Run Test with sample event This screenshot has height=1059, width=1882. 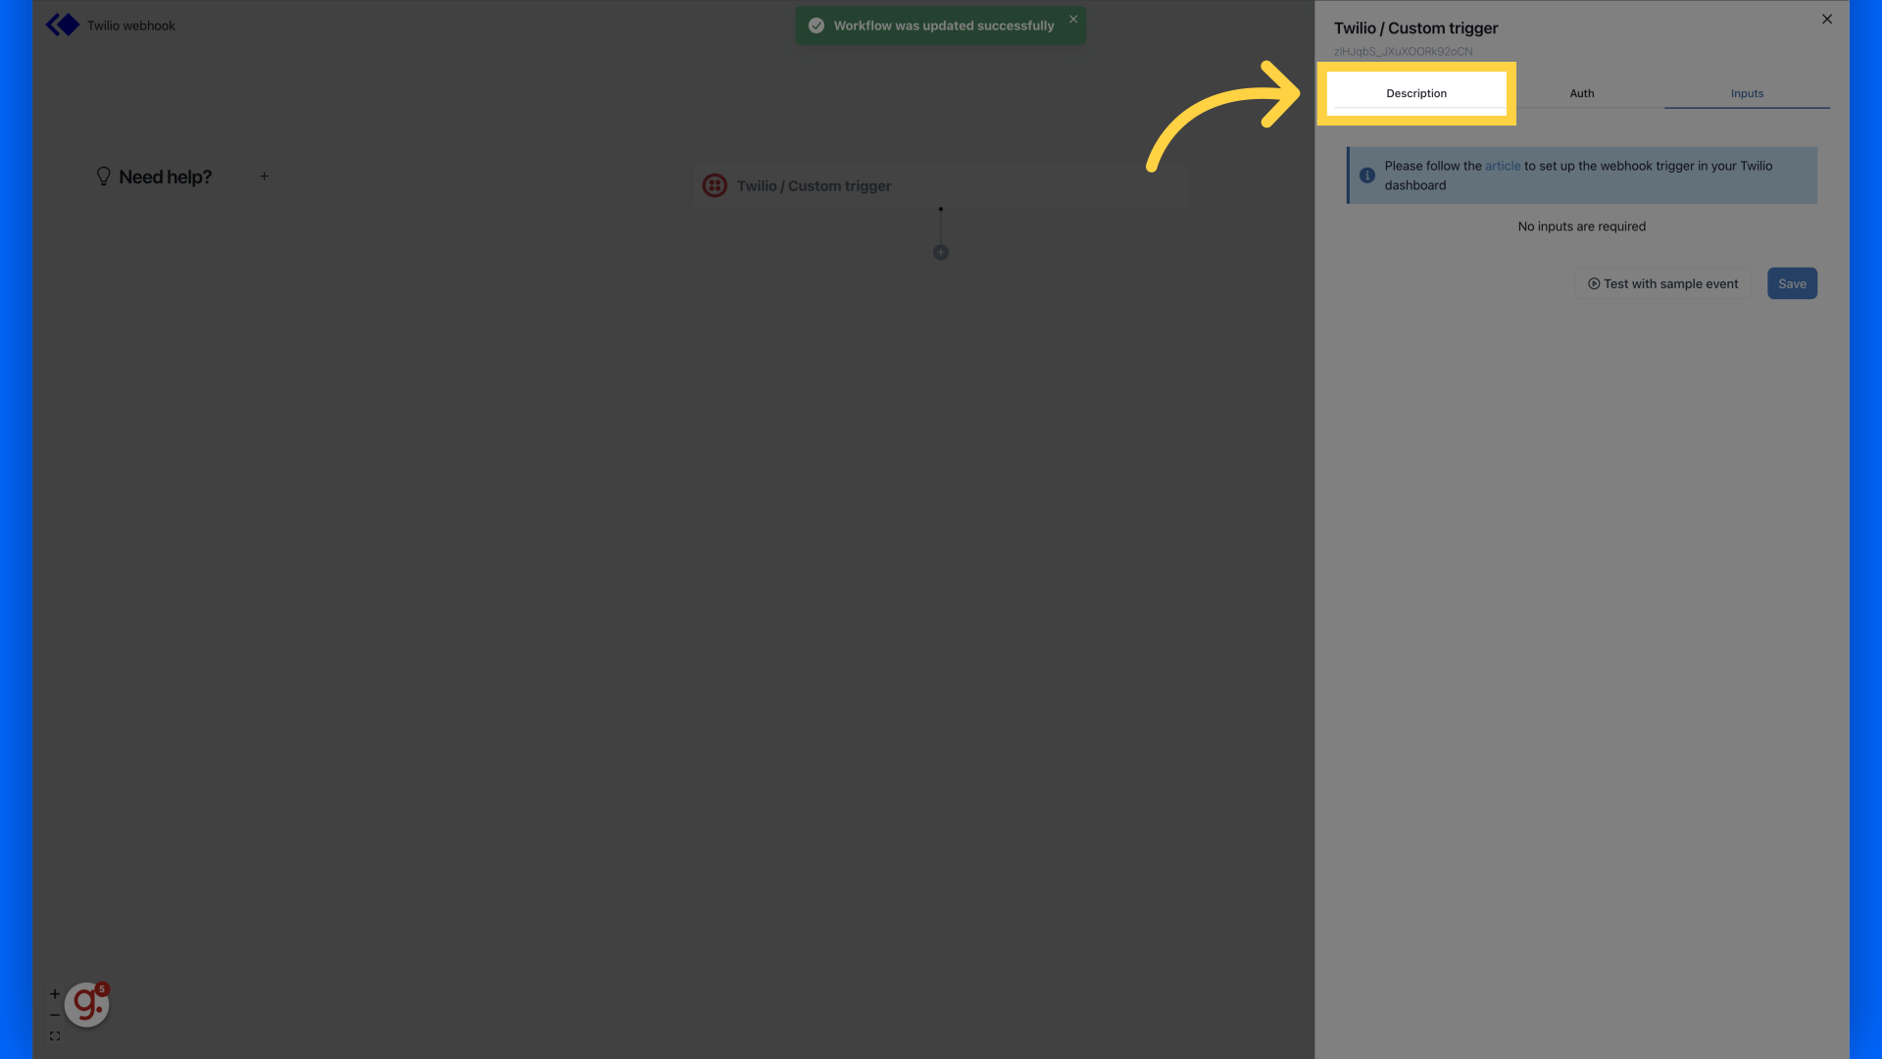(x=1662, y=283)
